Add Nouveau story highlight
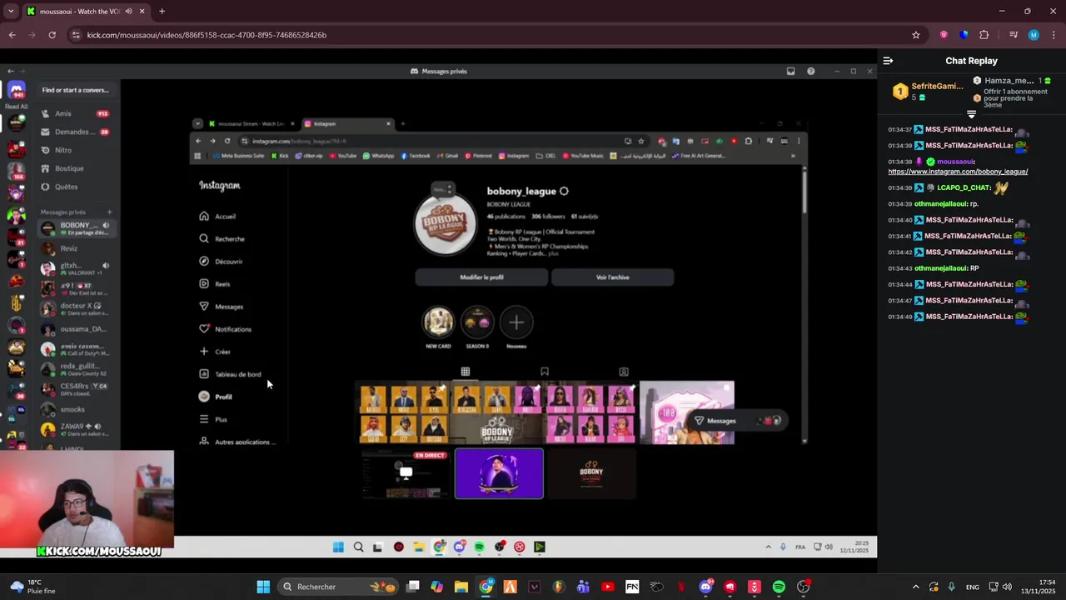Viewport: 1066px width, 600px height. click(516, 322)
